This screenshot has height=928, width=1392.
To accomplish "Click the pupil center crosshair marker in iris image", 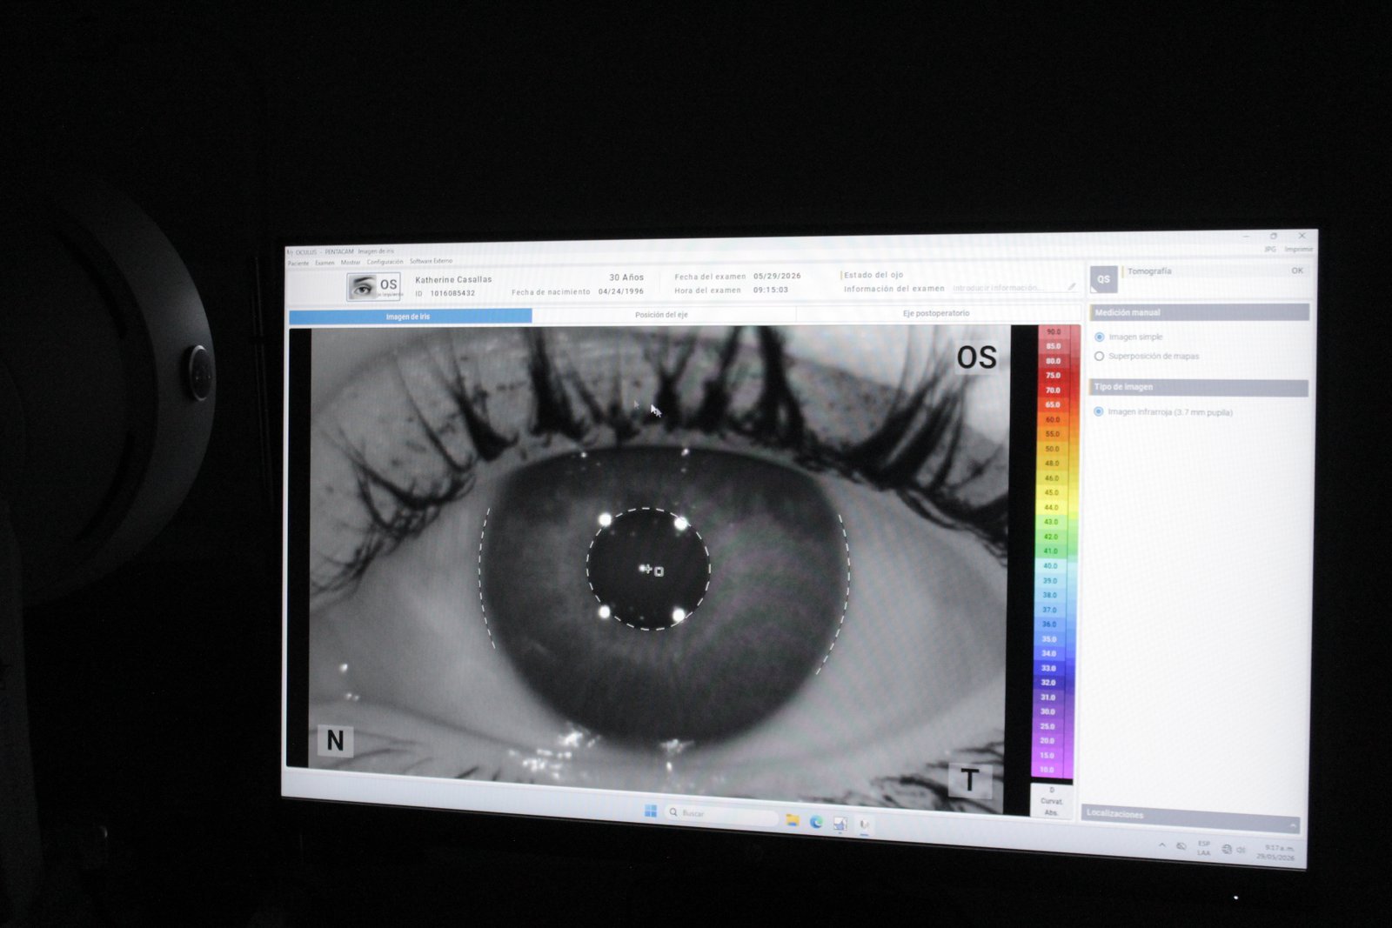I will (x=646, y=569).
